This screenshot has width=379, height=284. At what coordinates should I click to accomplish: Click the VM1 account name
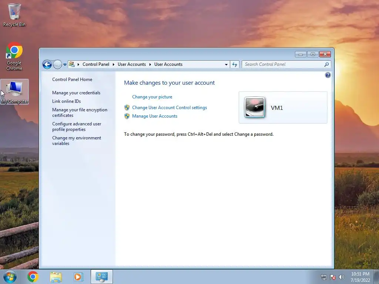coord(277,108)
